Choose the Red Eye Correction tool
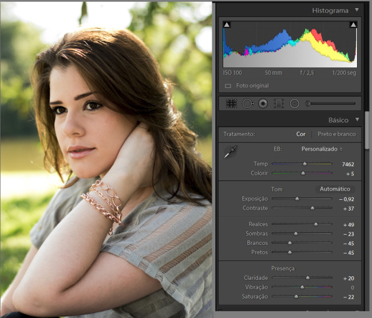The height and width of the screenshot is (318, 372). coord(263,104)
